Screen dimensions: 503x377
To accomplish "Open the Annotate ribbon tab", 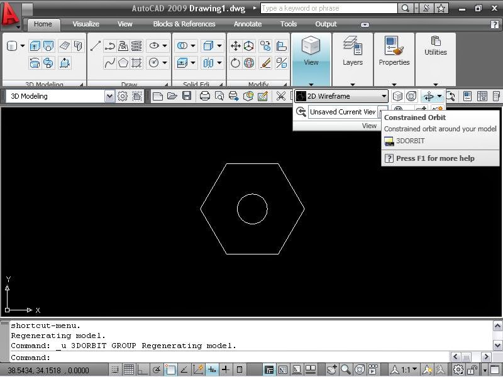I will 248,24.
